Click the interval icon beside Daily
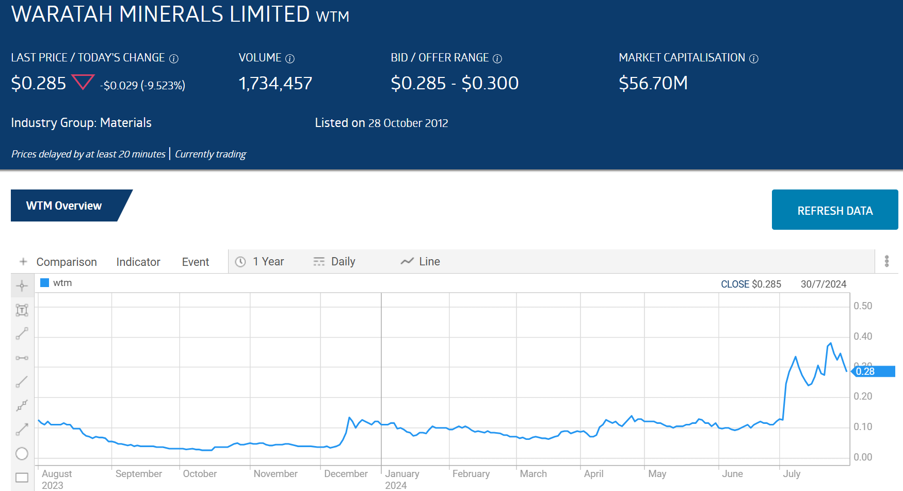 click(x=319, y=262)
